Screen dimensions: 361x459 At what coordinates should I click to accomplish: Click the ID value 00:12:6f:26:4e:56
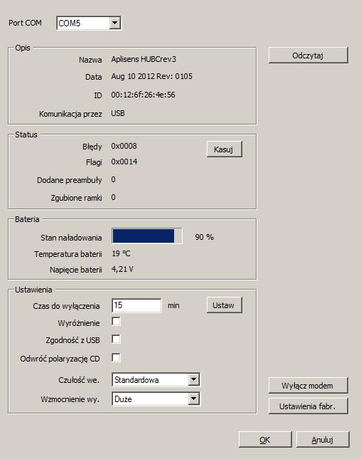pos(143,95)
